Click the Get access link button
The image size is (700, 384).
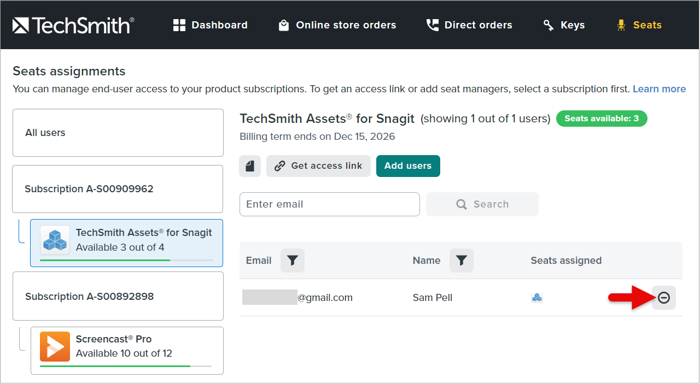318,166
